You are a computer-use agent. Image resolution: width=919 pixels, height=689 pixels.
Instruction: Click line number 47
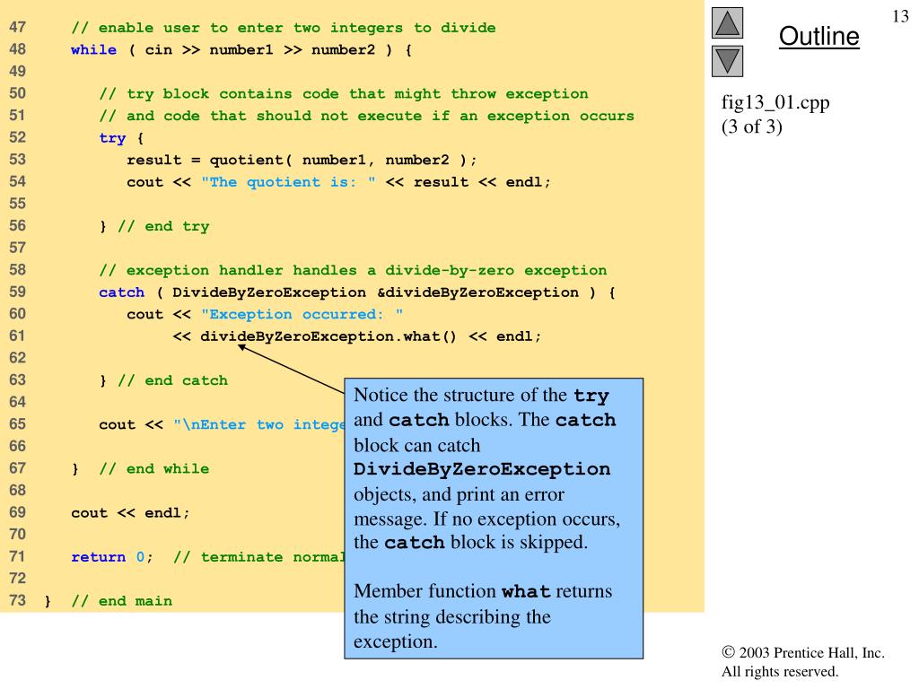pyautogui.click(x=18, y=28)
